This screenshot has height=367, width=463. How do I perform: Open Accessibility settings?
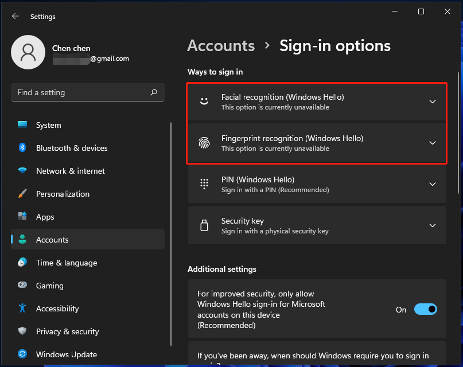click(88, 309)
